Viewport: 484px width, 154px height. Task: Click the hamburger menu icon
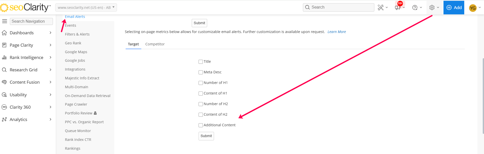pyautogui.click(x=5, y=21)
